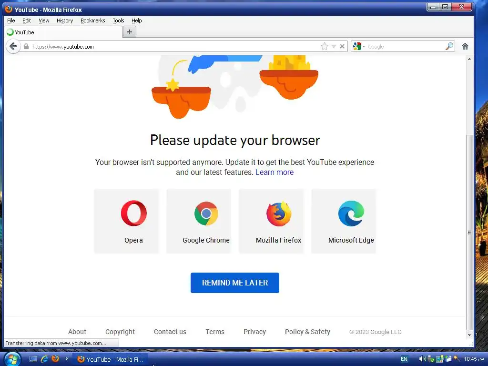The width and height of the screenshot is (488, 366).
Task: Click the back arrow navigation button
Action: [13, 47]
